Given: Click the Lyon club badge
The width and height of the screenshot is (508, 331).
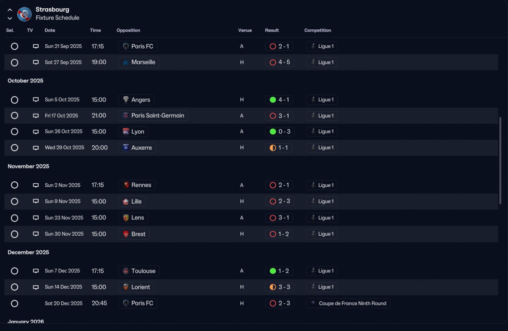Looking at the screenshot, I should [126, 131].
